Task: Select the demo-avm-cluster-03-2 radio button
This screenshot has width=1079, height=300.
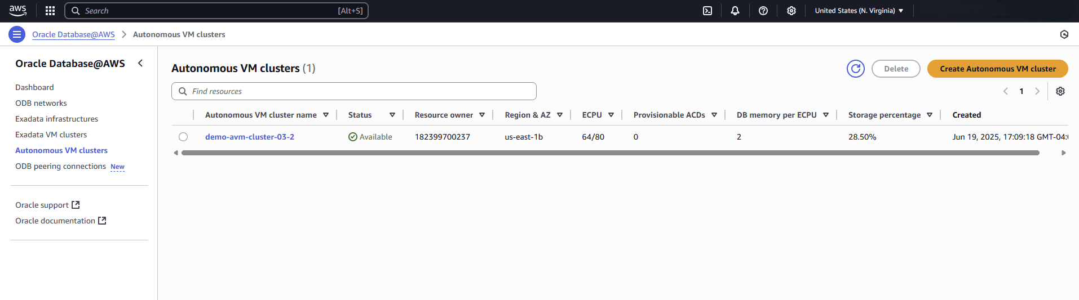Action: pyautogui.click(x=183, y=137)
